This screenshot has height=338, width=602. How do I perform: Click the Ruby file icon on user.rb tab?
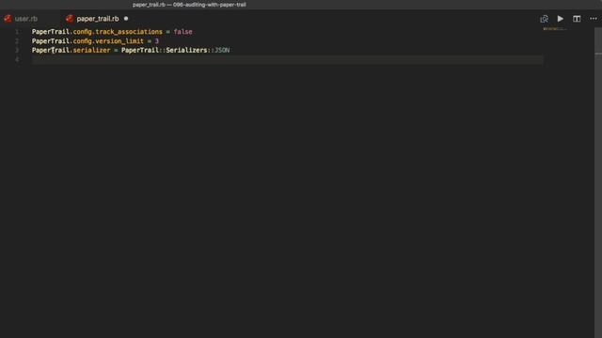click(x=8, y=19)
